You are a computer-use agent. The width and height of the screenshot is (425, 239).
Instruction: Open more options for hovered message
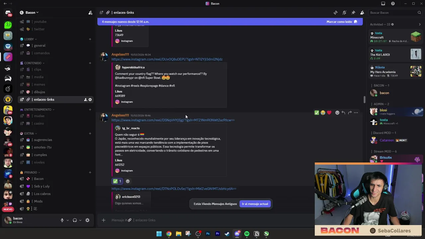(356, 113)
